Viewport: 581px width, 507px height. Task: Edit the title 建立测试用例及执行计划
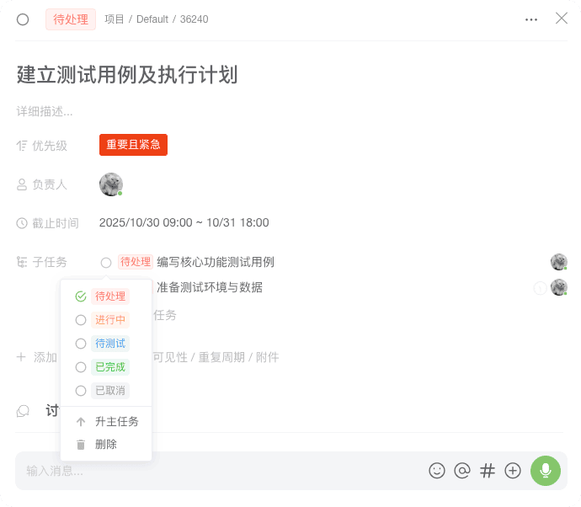(x=127, y=74)
